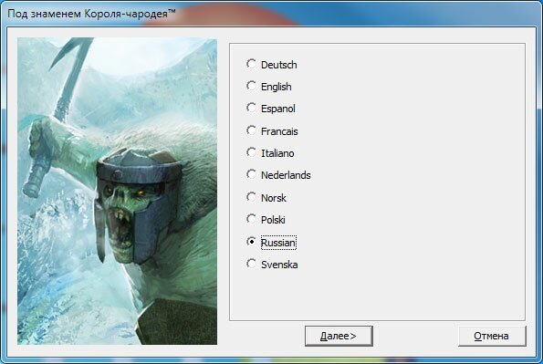
Task: Click the Polski label text
Action: (x=273, y=220)
